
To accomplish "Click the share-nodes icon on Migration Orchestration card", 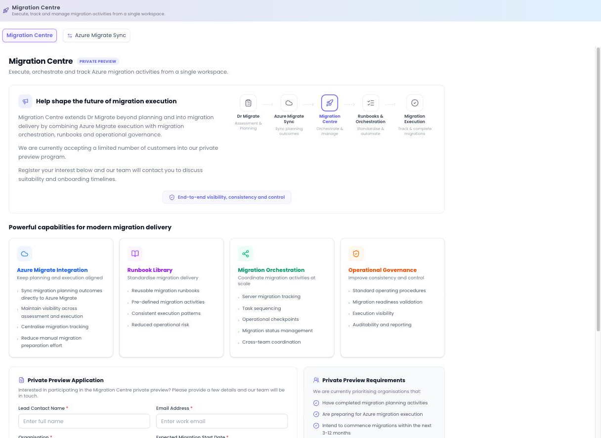I will point(246,254).
